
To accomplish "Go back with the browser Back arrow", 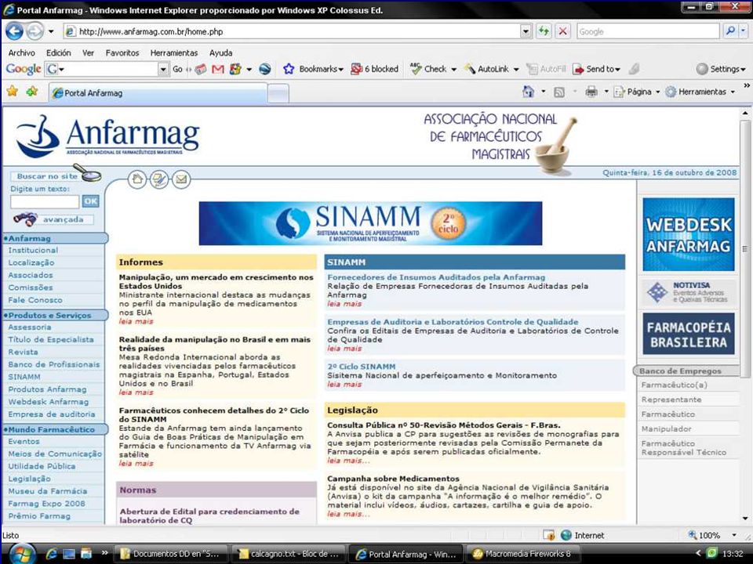I will pos(14,31).
